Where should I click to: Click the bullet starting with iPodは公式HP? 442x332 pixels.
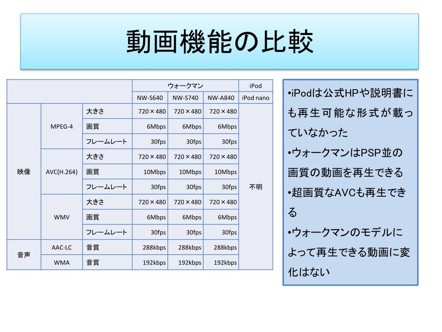(x=350, y=113)
